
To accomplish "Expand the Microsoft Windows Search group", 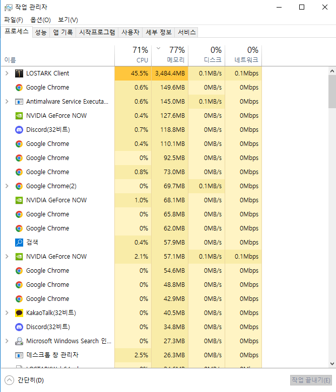I will point(7,341).
